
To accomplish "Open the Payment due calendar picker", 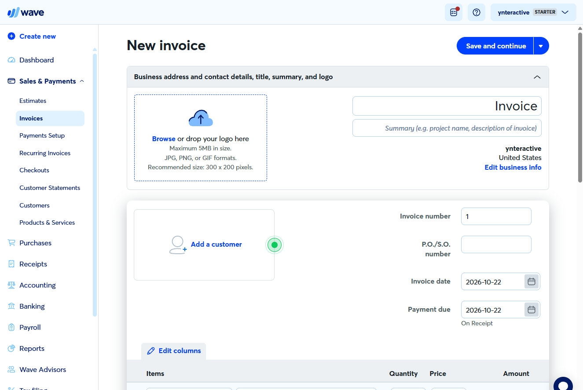I will click(532, 310).
